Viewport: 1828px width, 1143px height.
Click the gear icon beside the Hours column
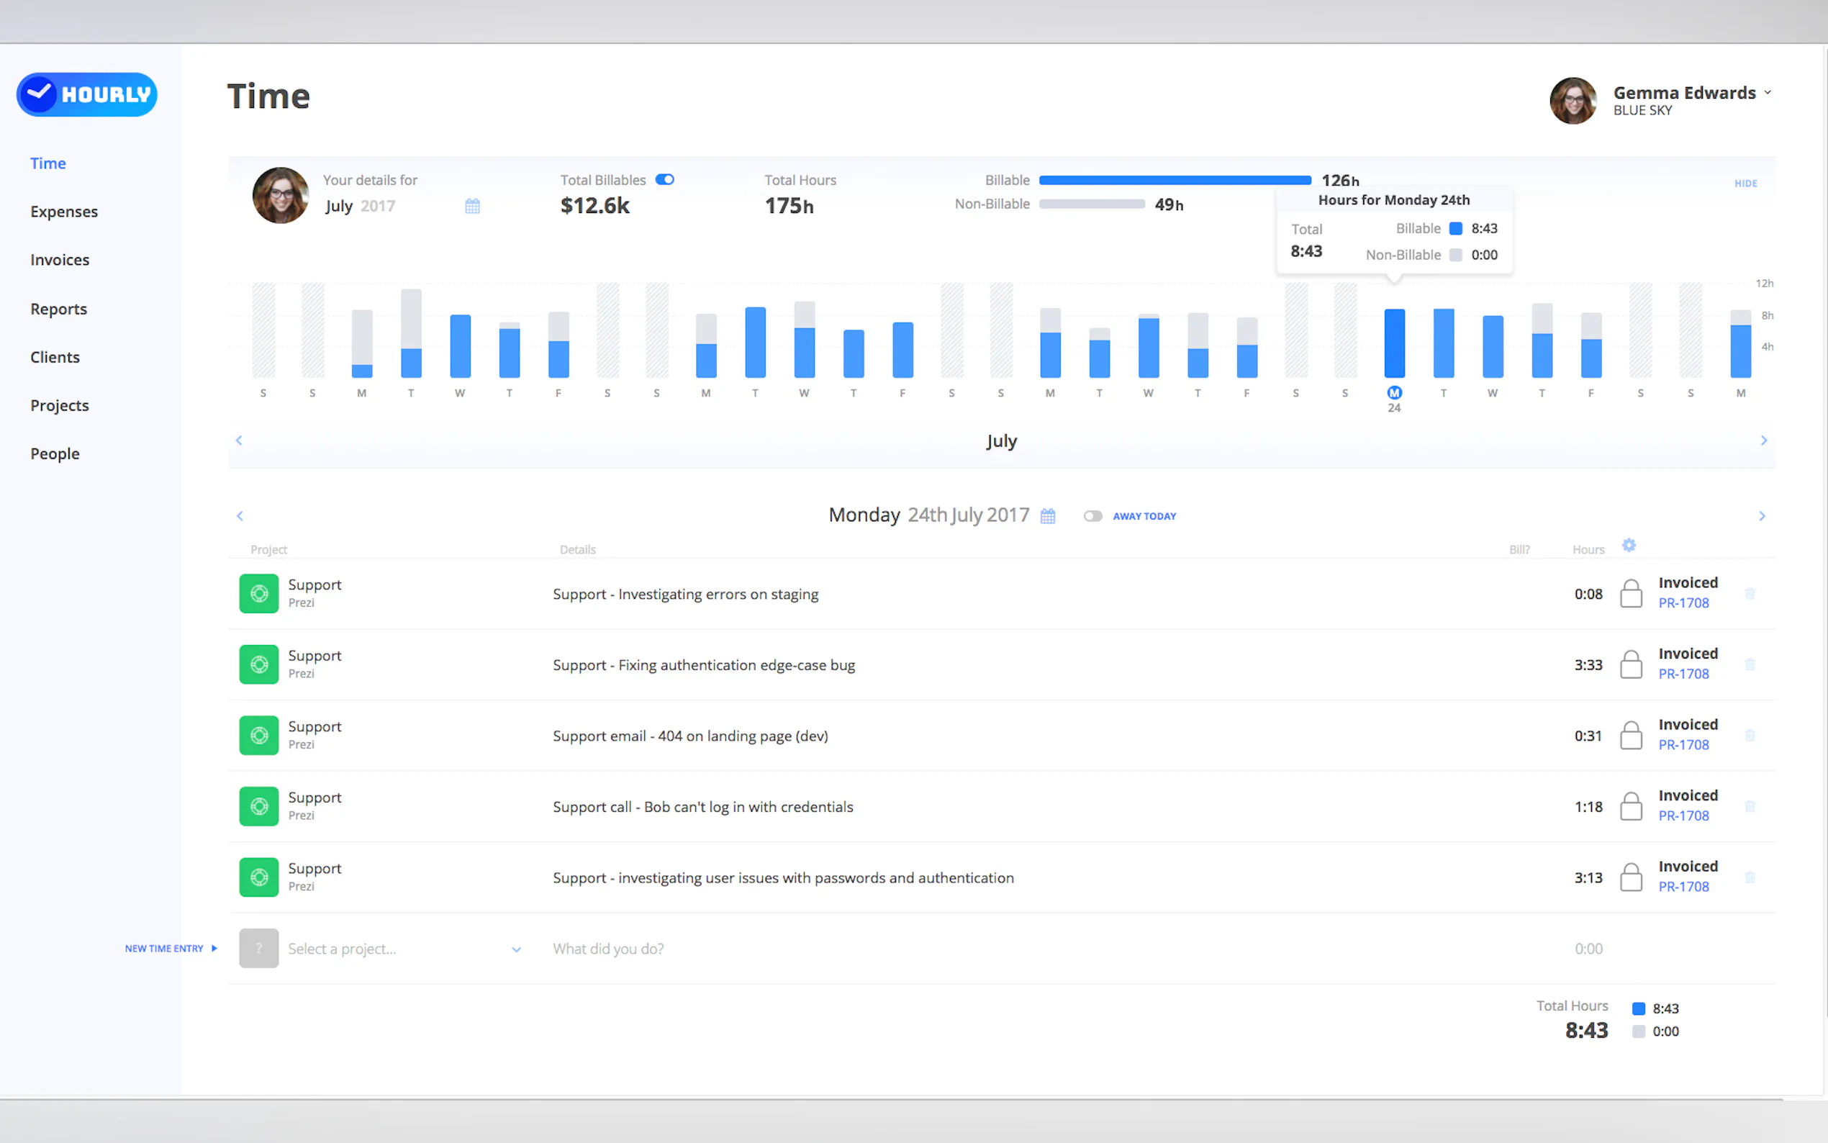[x=1629, y=545]
